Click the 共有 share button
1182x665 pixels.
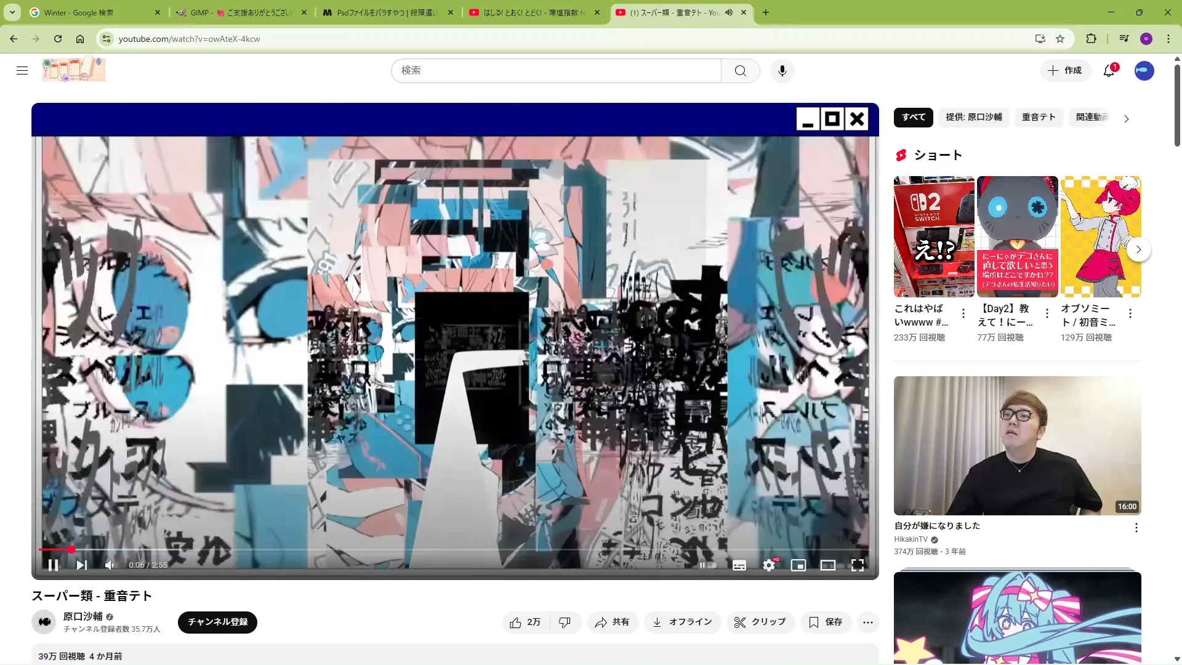point(612,623)
